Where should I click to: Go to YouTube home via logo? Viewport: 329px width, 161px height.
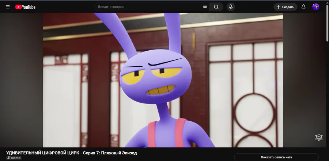click(25, 7)
